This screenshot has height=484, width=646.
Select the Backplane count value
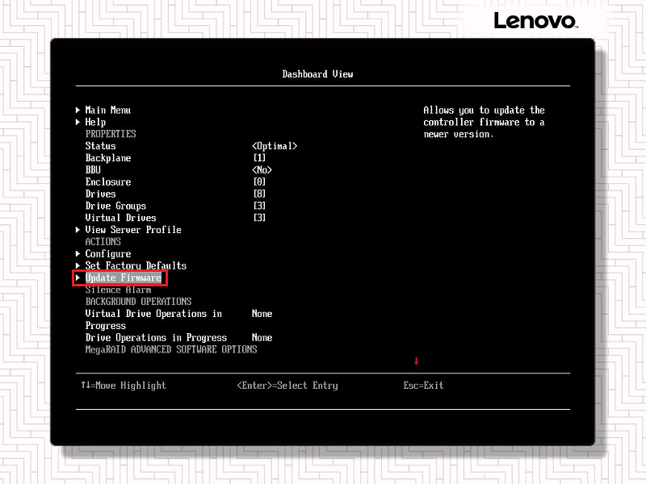(259, 158)
